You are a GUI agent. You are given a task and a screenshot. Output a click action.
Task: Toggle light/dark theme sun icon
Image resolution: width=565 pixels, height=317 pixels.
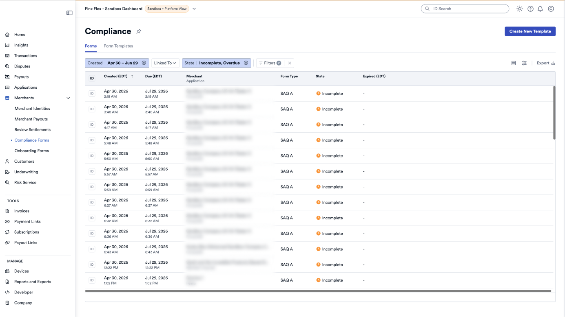[520, 9]
